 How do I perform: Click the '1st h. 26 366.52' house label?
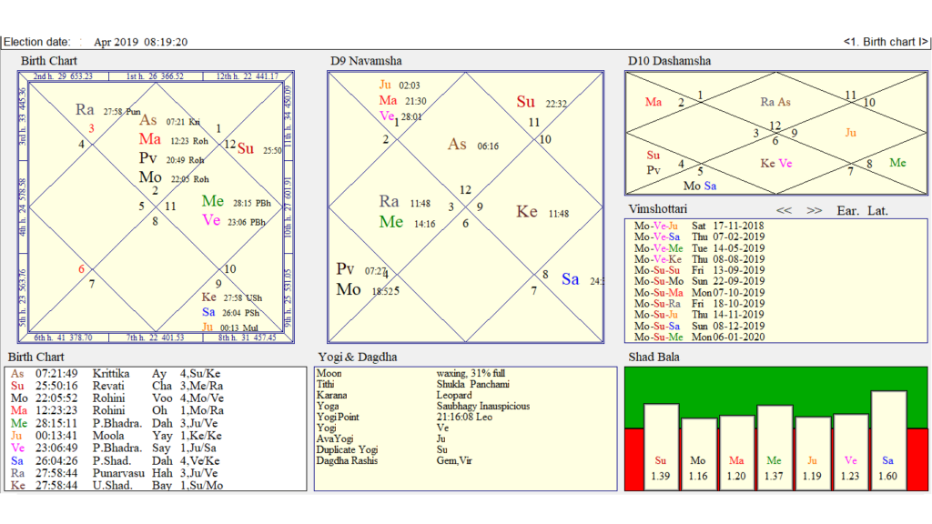[x=155, y=76]
